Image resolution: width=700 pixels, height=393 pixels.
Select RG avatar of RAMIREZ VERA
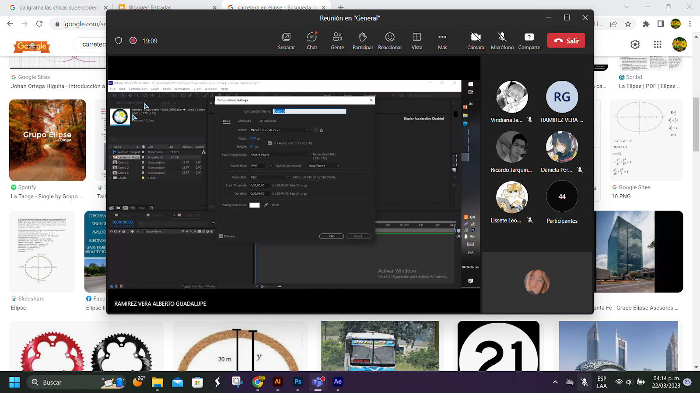pos(562,97)
